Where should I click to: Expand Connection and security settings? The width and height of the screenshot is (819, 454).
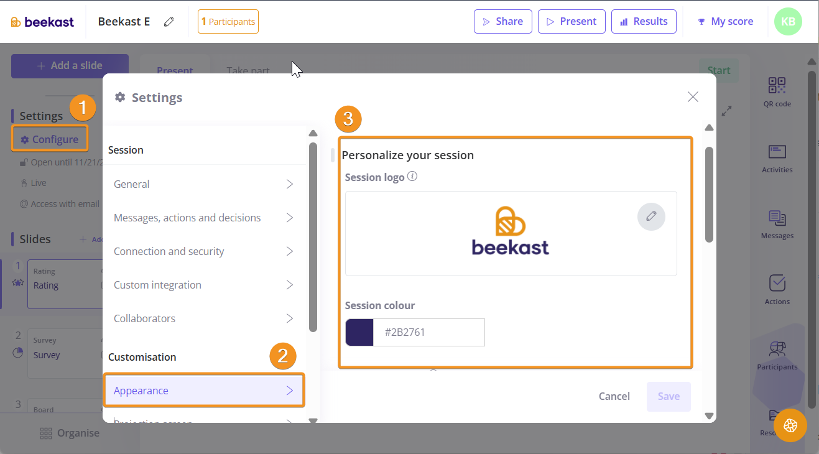coord(203,251)
